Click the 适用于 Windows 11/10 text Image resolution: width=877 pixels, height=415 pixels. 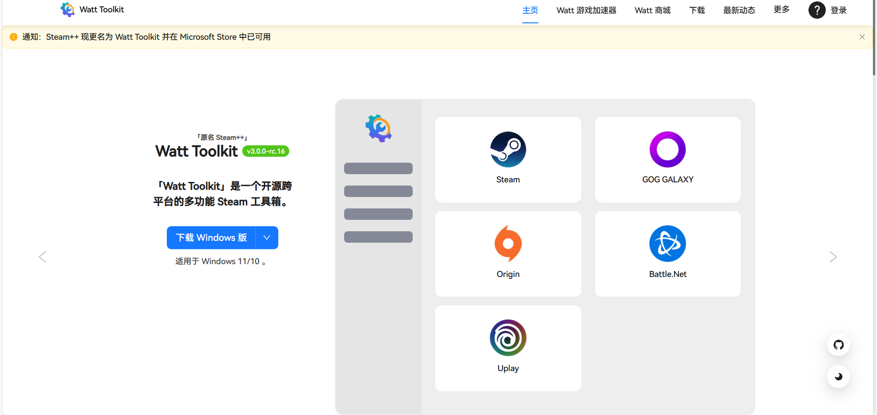click(x=221, y=261)
